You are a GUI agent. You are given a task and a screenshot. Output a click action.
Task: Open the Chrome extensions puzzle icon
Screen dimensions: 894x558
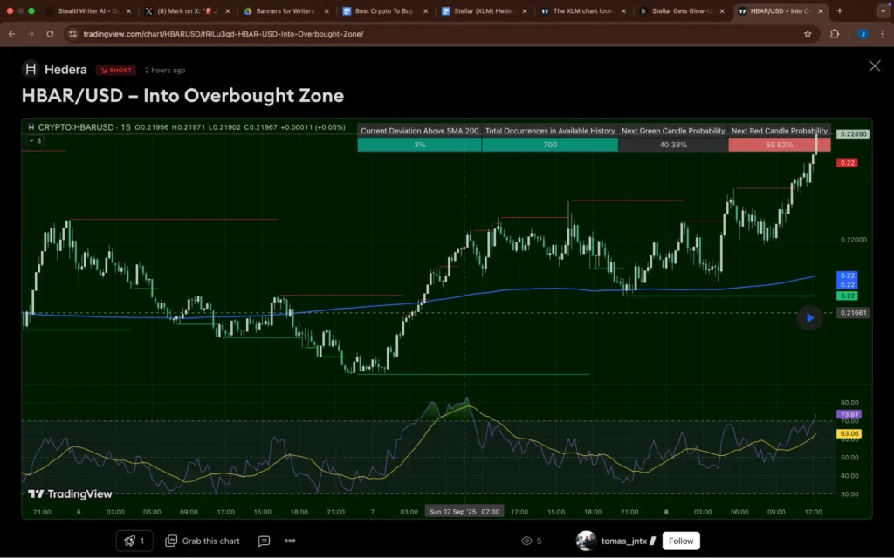pyautogui.click(x=835, y=34)
